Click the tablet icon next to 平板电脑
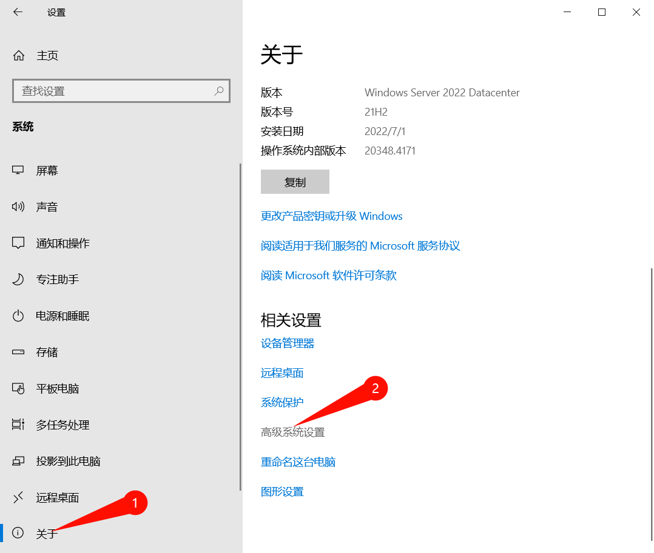 pyautogui.click(x=18, y=388)
